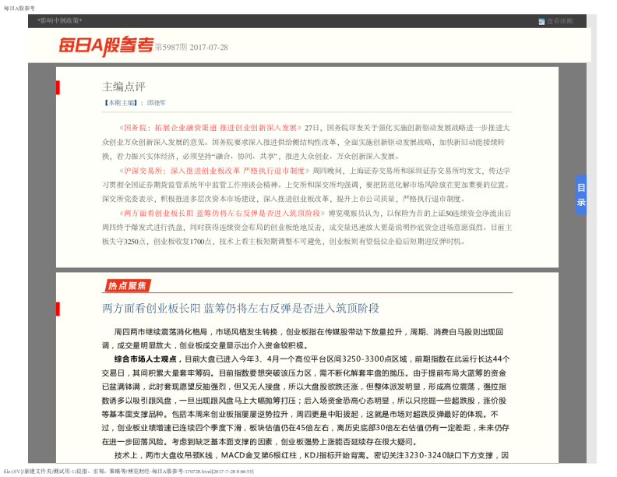The image size is (617, 477).
Task: Open headline 国务院：拓展企业融资渠道
Action: tap(210, 128)
